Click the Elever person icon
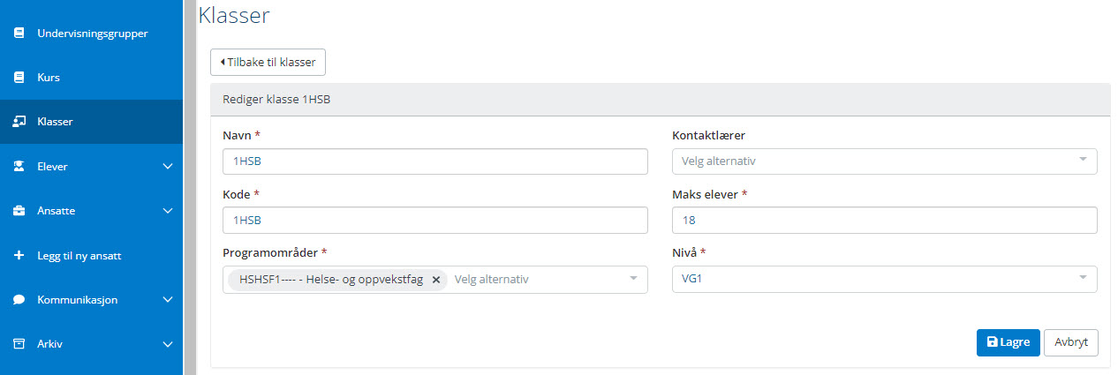 pyautogui.click(x=19, y=166)
